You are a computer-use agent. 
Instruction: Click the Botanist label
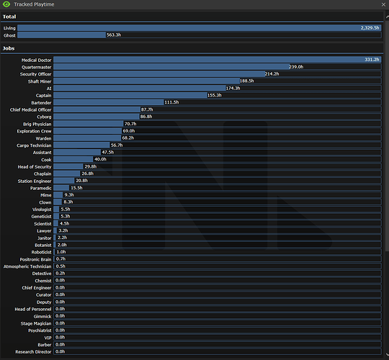pyautogui.click(x=43, y=245)
